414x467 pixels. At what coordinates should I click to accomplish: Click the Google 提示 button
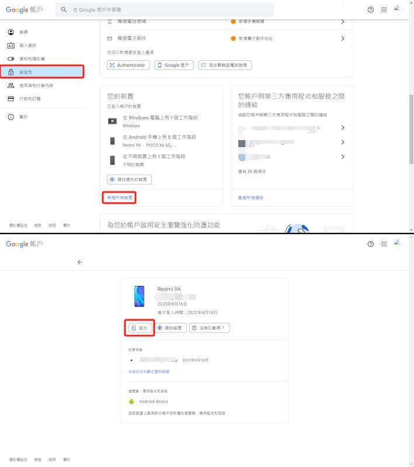pyautogui.click(x=174, y=65)
